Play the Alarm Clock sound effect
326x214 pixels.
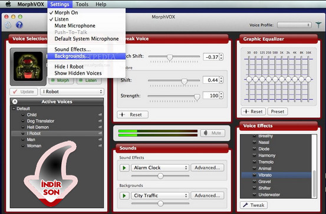pos(124,167)
